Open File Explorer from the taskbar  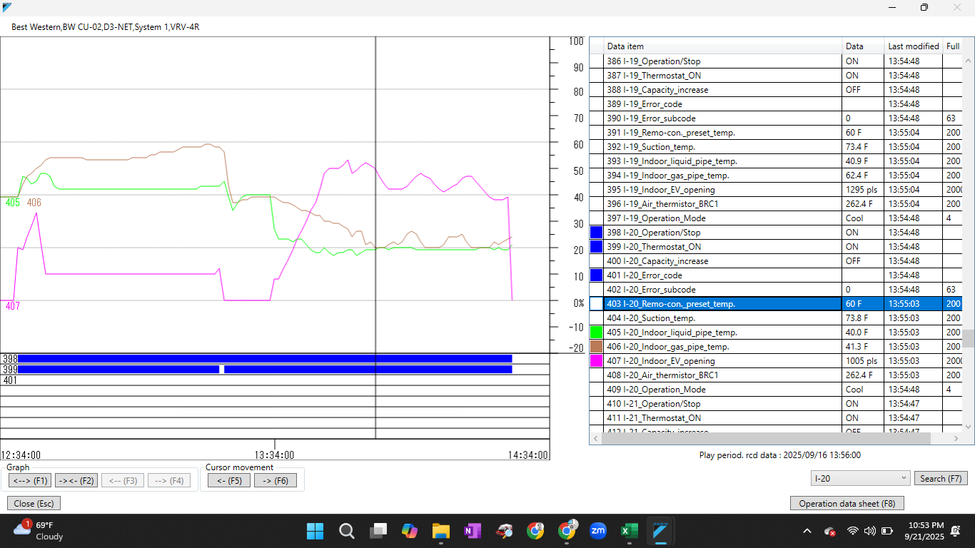(440, 531)
